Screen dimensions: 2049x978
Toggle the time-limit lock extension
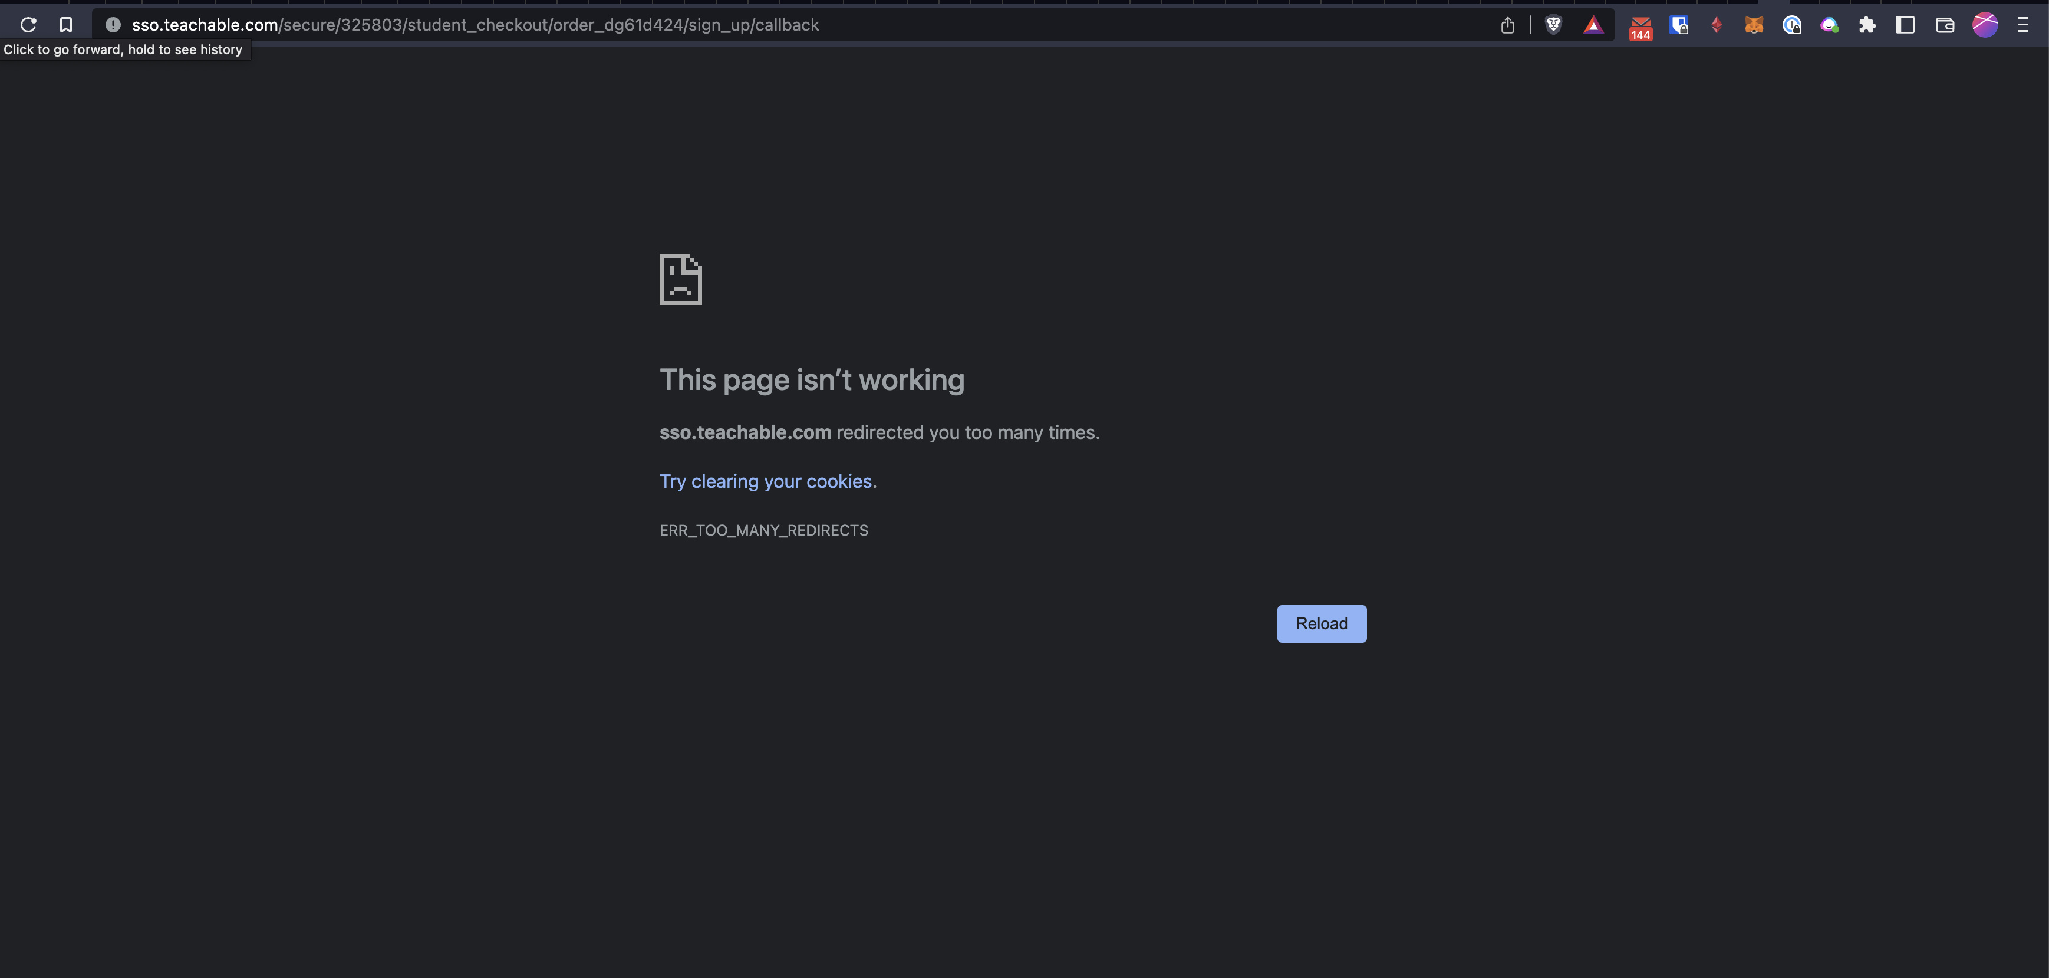click(x=1792, y=25)
